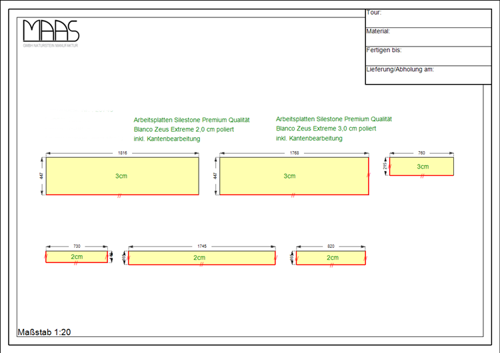Select 'inkl. Kantenbearbeitung' under the 2,0 cm line

(x=167, y=139)
